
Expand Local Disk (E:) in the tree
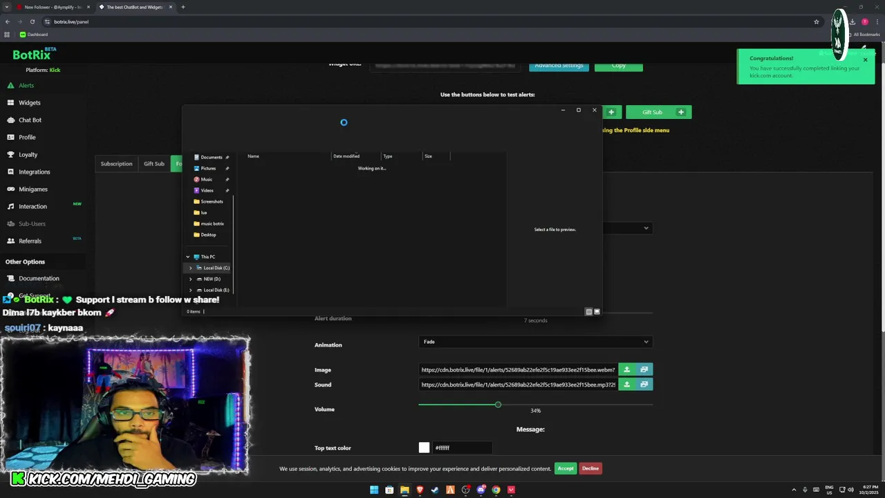190,290
